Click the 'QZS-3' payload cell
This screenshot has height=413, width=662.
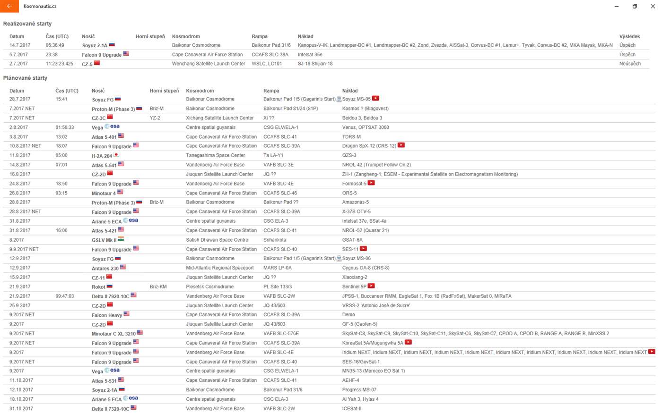point(349,155)
